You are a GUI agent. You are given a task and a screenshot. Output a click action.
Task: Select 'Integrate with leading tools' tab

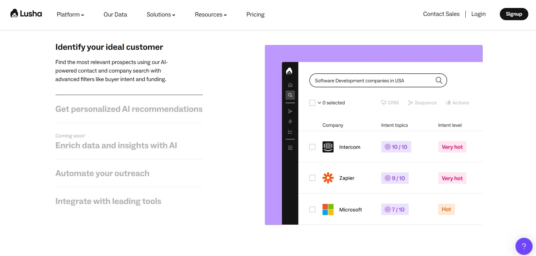tap(108, 201)
